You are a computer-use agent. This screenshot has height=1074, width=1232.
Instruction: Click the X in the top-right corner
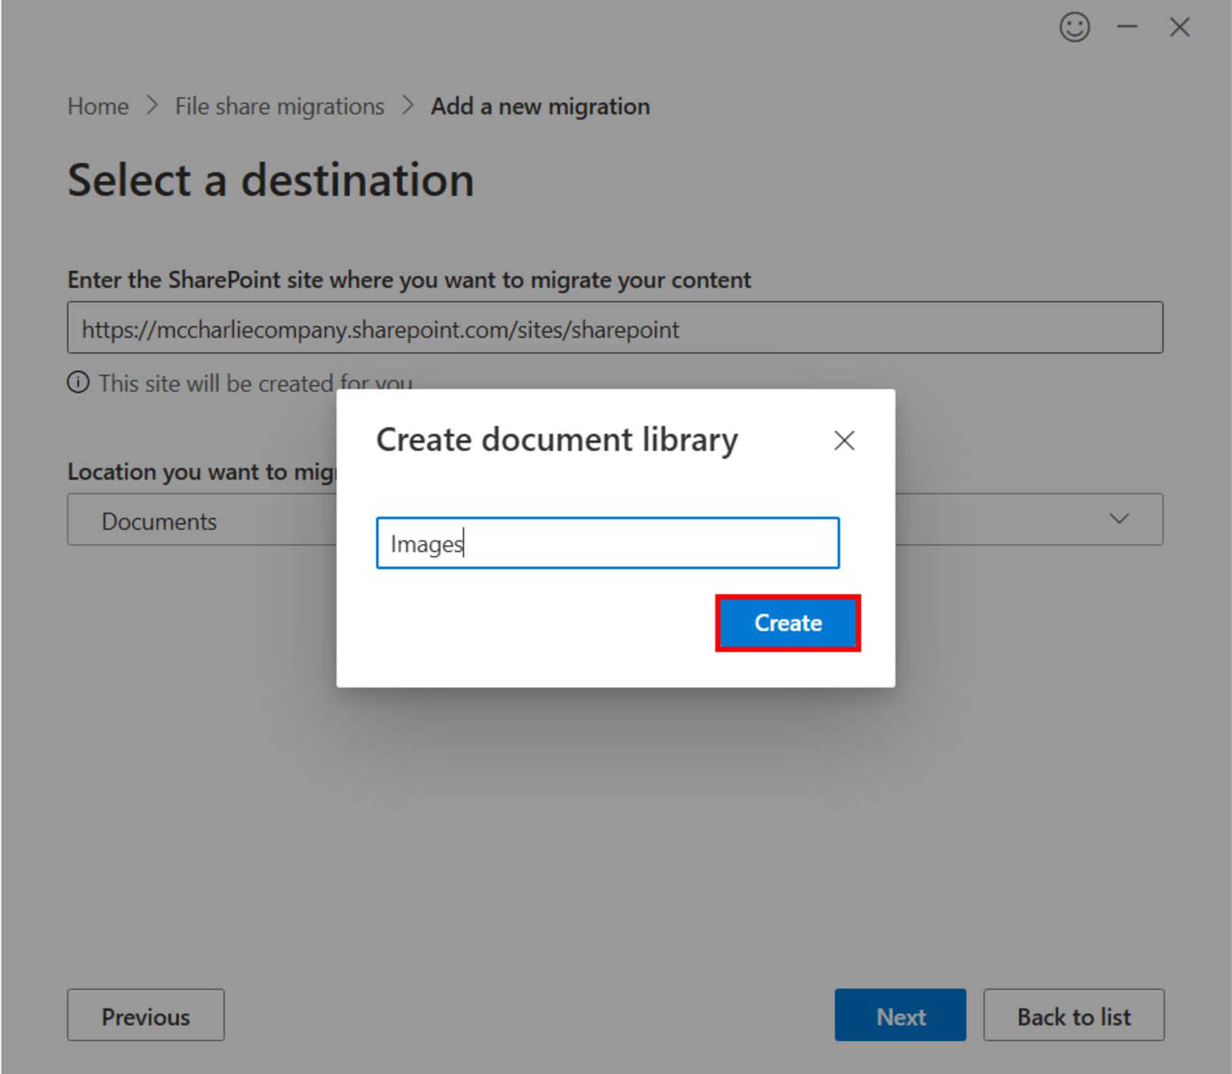1179,27
